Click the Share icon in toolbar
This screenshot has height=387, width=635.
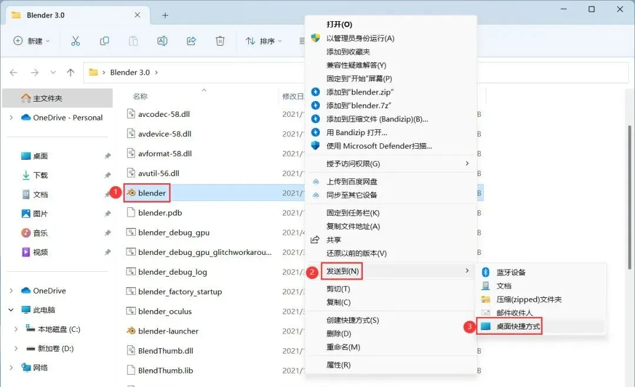click(191, 41)
